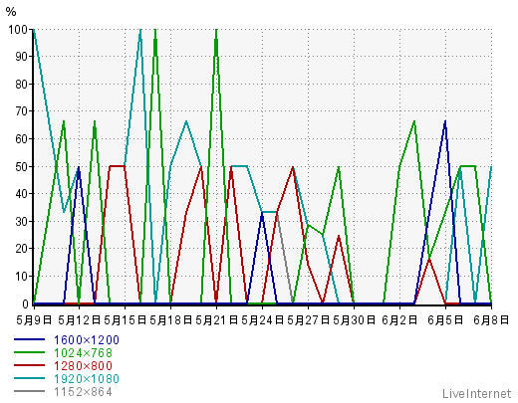Click the 100 value on percent axis
This screenshot has width=518, height=403.
[18, 29]
